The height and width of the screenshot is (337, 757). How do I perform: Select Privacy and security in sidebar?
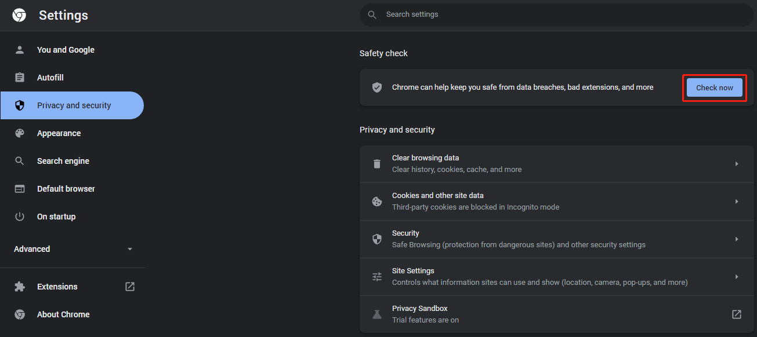[72, 105]
